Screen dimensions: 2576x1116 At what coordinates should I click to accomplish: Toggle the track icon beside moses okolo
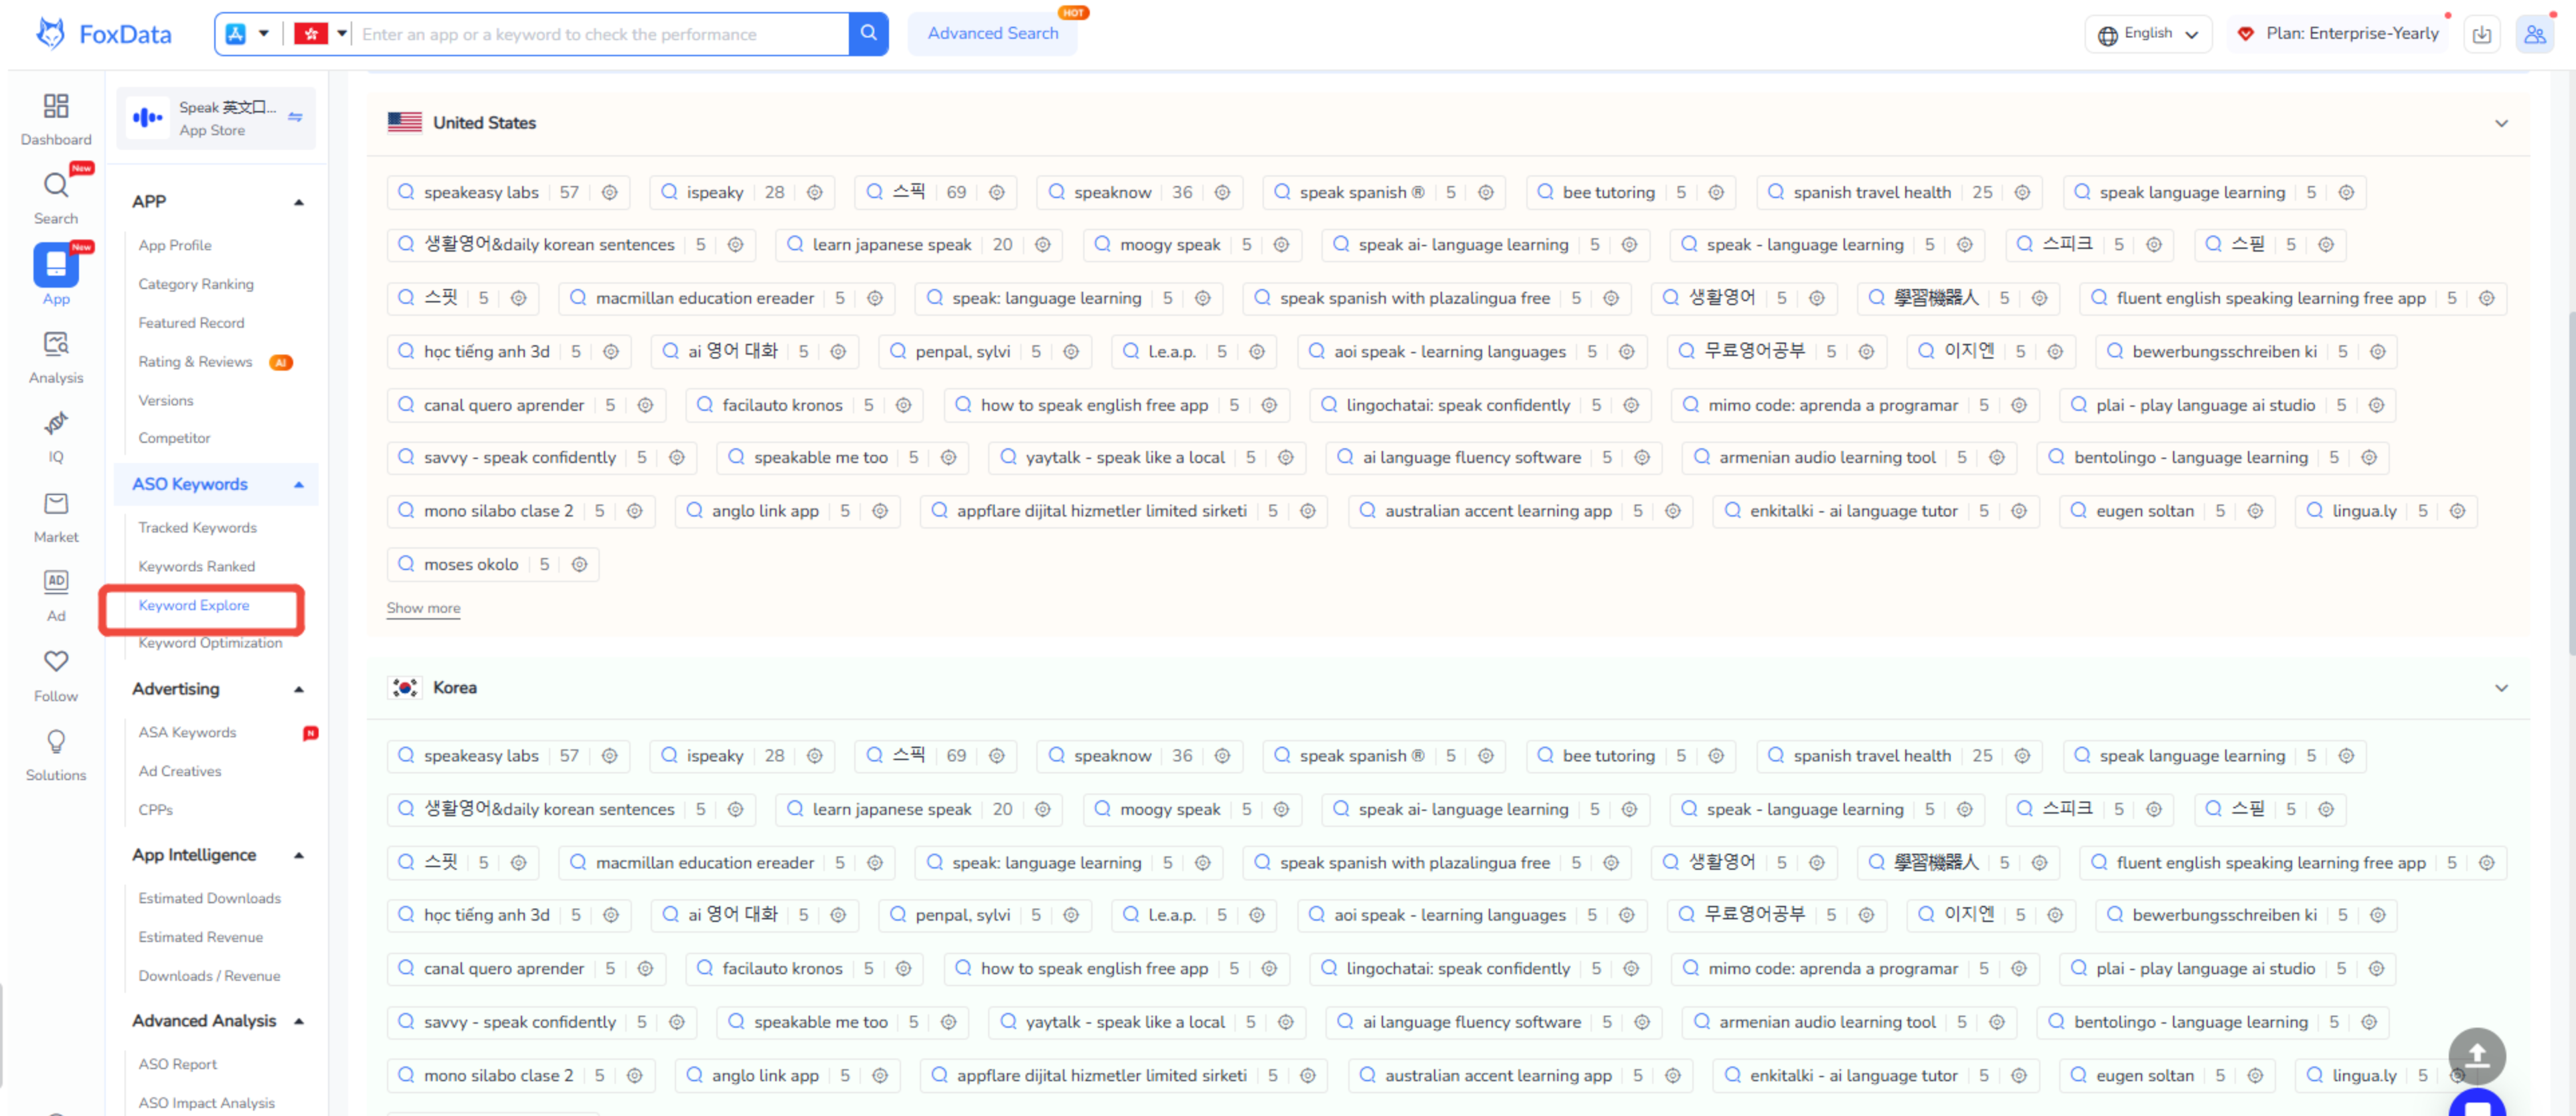click(x=579, y=565)
